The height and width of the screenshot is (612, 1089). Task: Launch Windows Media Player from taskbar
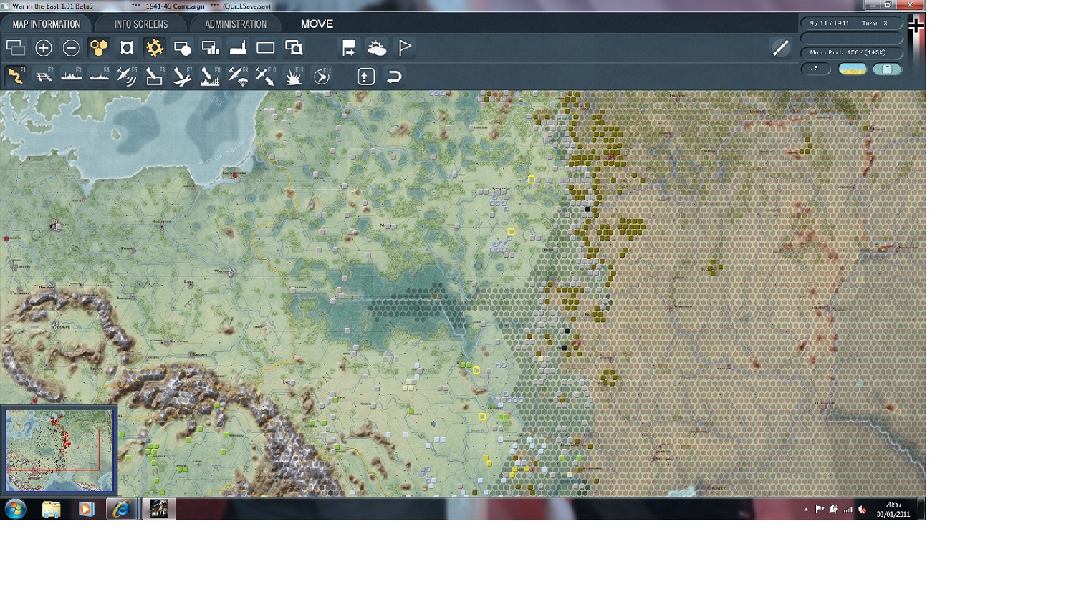pyautogui.click(x=86, y=509)
